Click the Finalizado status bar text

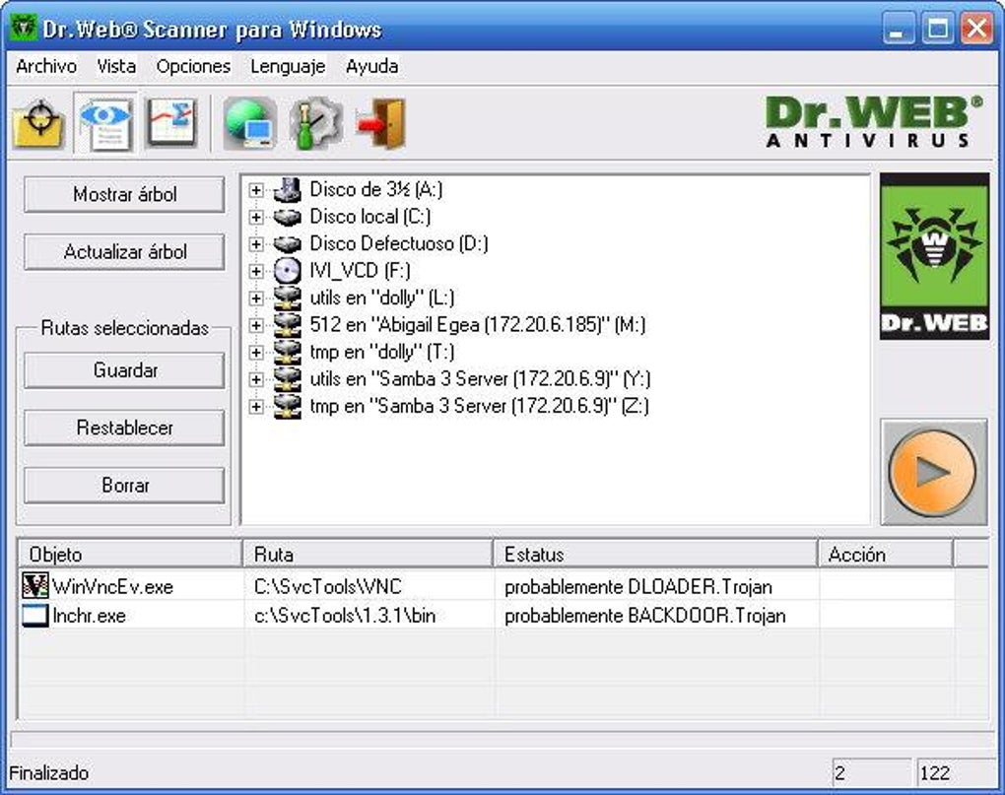pyautogui.click(x=48, y=773)
